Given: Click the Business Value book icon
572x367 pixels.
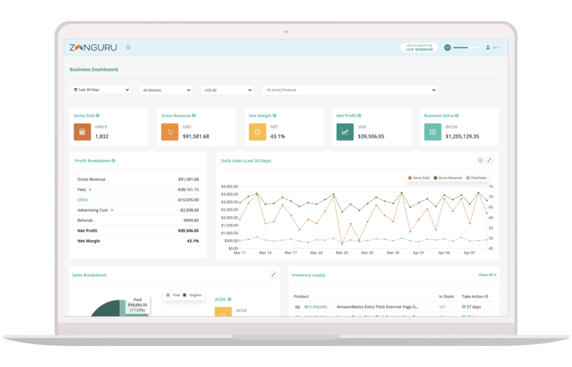Looking at the screenshot, I should [x=432, y=132].
